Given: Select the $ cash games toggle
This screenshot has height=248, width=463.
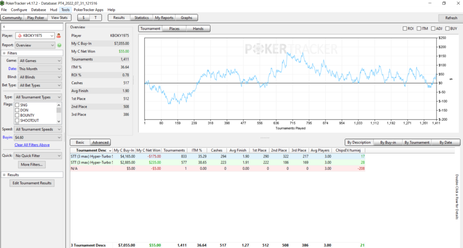Looking at the screenshot, I should coord(83,18).
